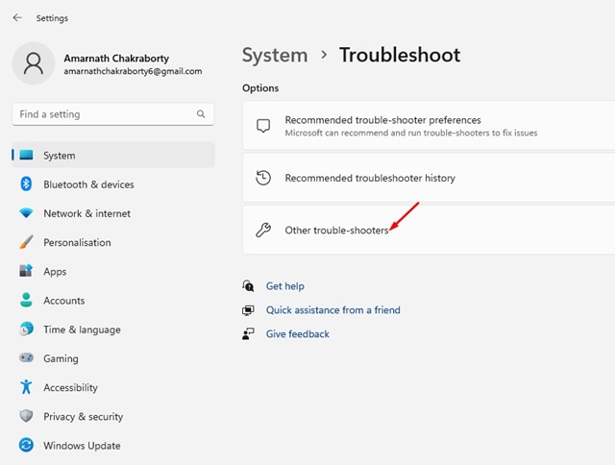Click the Other trouble-shooters wrench icon
This screenshot has height=465, width=615.
(263, 231)
